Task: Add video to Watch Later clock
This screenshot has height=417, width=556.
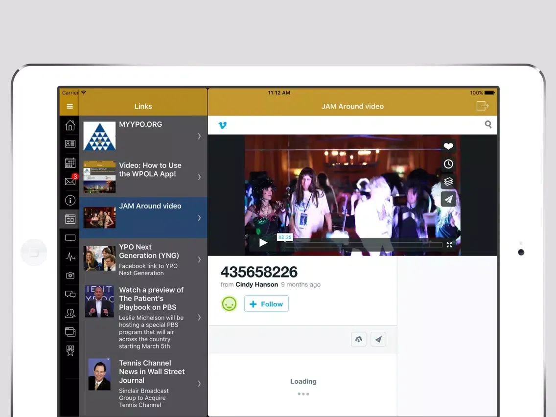Action: 448,164
